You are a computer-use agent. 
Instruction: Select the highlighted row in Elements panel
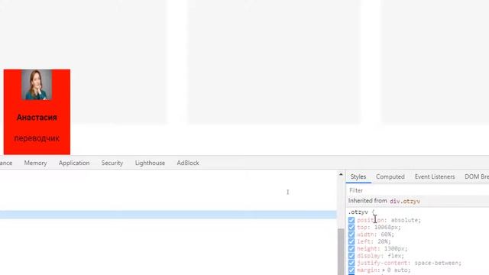point(168,215)
